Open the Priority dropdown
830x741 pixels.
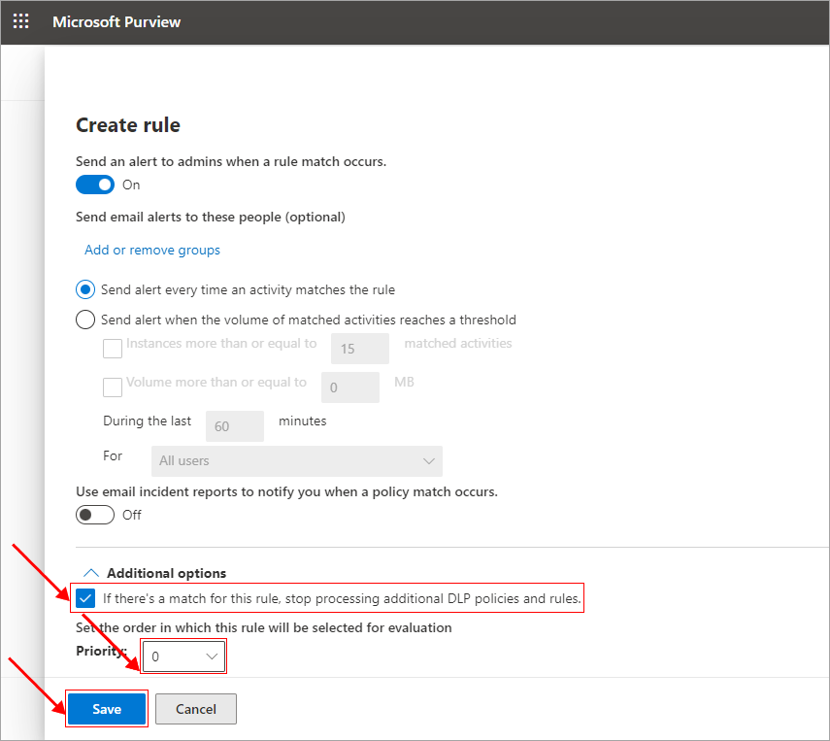183,657
